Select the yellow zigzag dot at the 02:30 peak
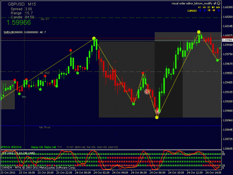 94,38
